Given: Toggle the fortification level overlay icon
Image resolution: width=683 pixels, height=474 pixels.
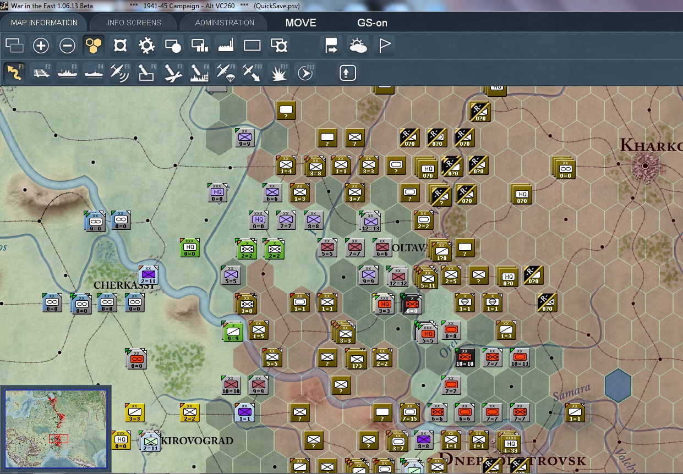Looking at the screenshot, I should tap(121, 46).
